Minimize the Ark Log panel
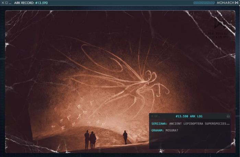This screenshot has width=240, height=157. tap(159, 116)
